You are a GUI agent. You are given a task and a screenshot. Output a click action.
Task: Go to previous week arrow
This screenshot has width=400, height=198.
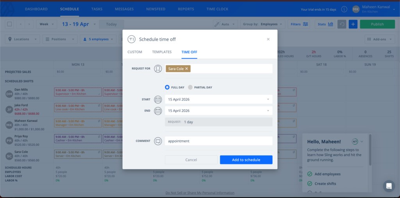click(x=21, y=24)
